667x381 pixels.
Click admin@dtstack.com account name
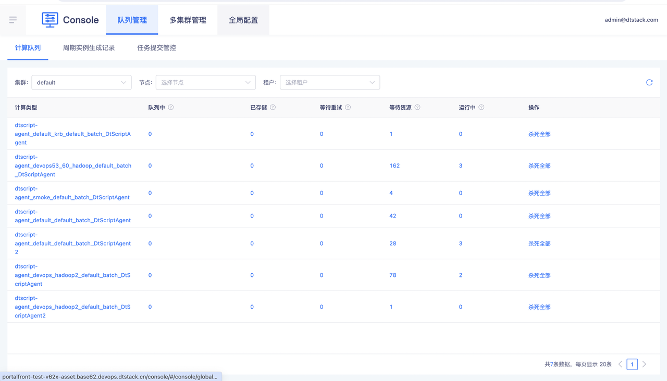click(x=631, y=20)
